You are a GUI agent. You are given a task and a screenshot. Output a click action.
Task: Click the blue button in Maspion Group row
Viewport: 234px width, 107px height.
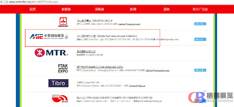coord(200,24)
